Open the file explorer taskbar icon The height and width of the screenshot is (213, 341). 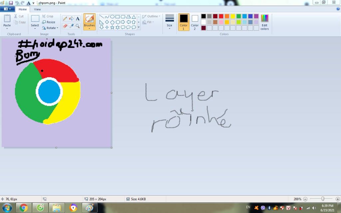tap(57, 208)
